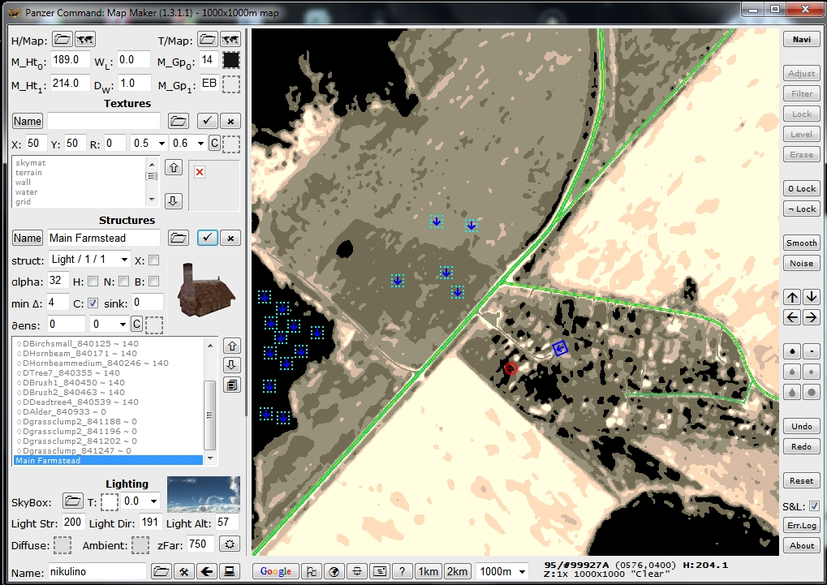This screenshot has height=585, width=827.
Task: Pan map down with down arrow button
Action: 812,297
